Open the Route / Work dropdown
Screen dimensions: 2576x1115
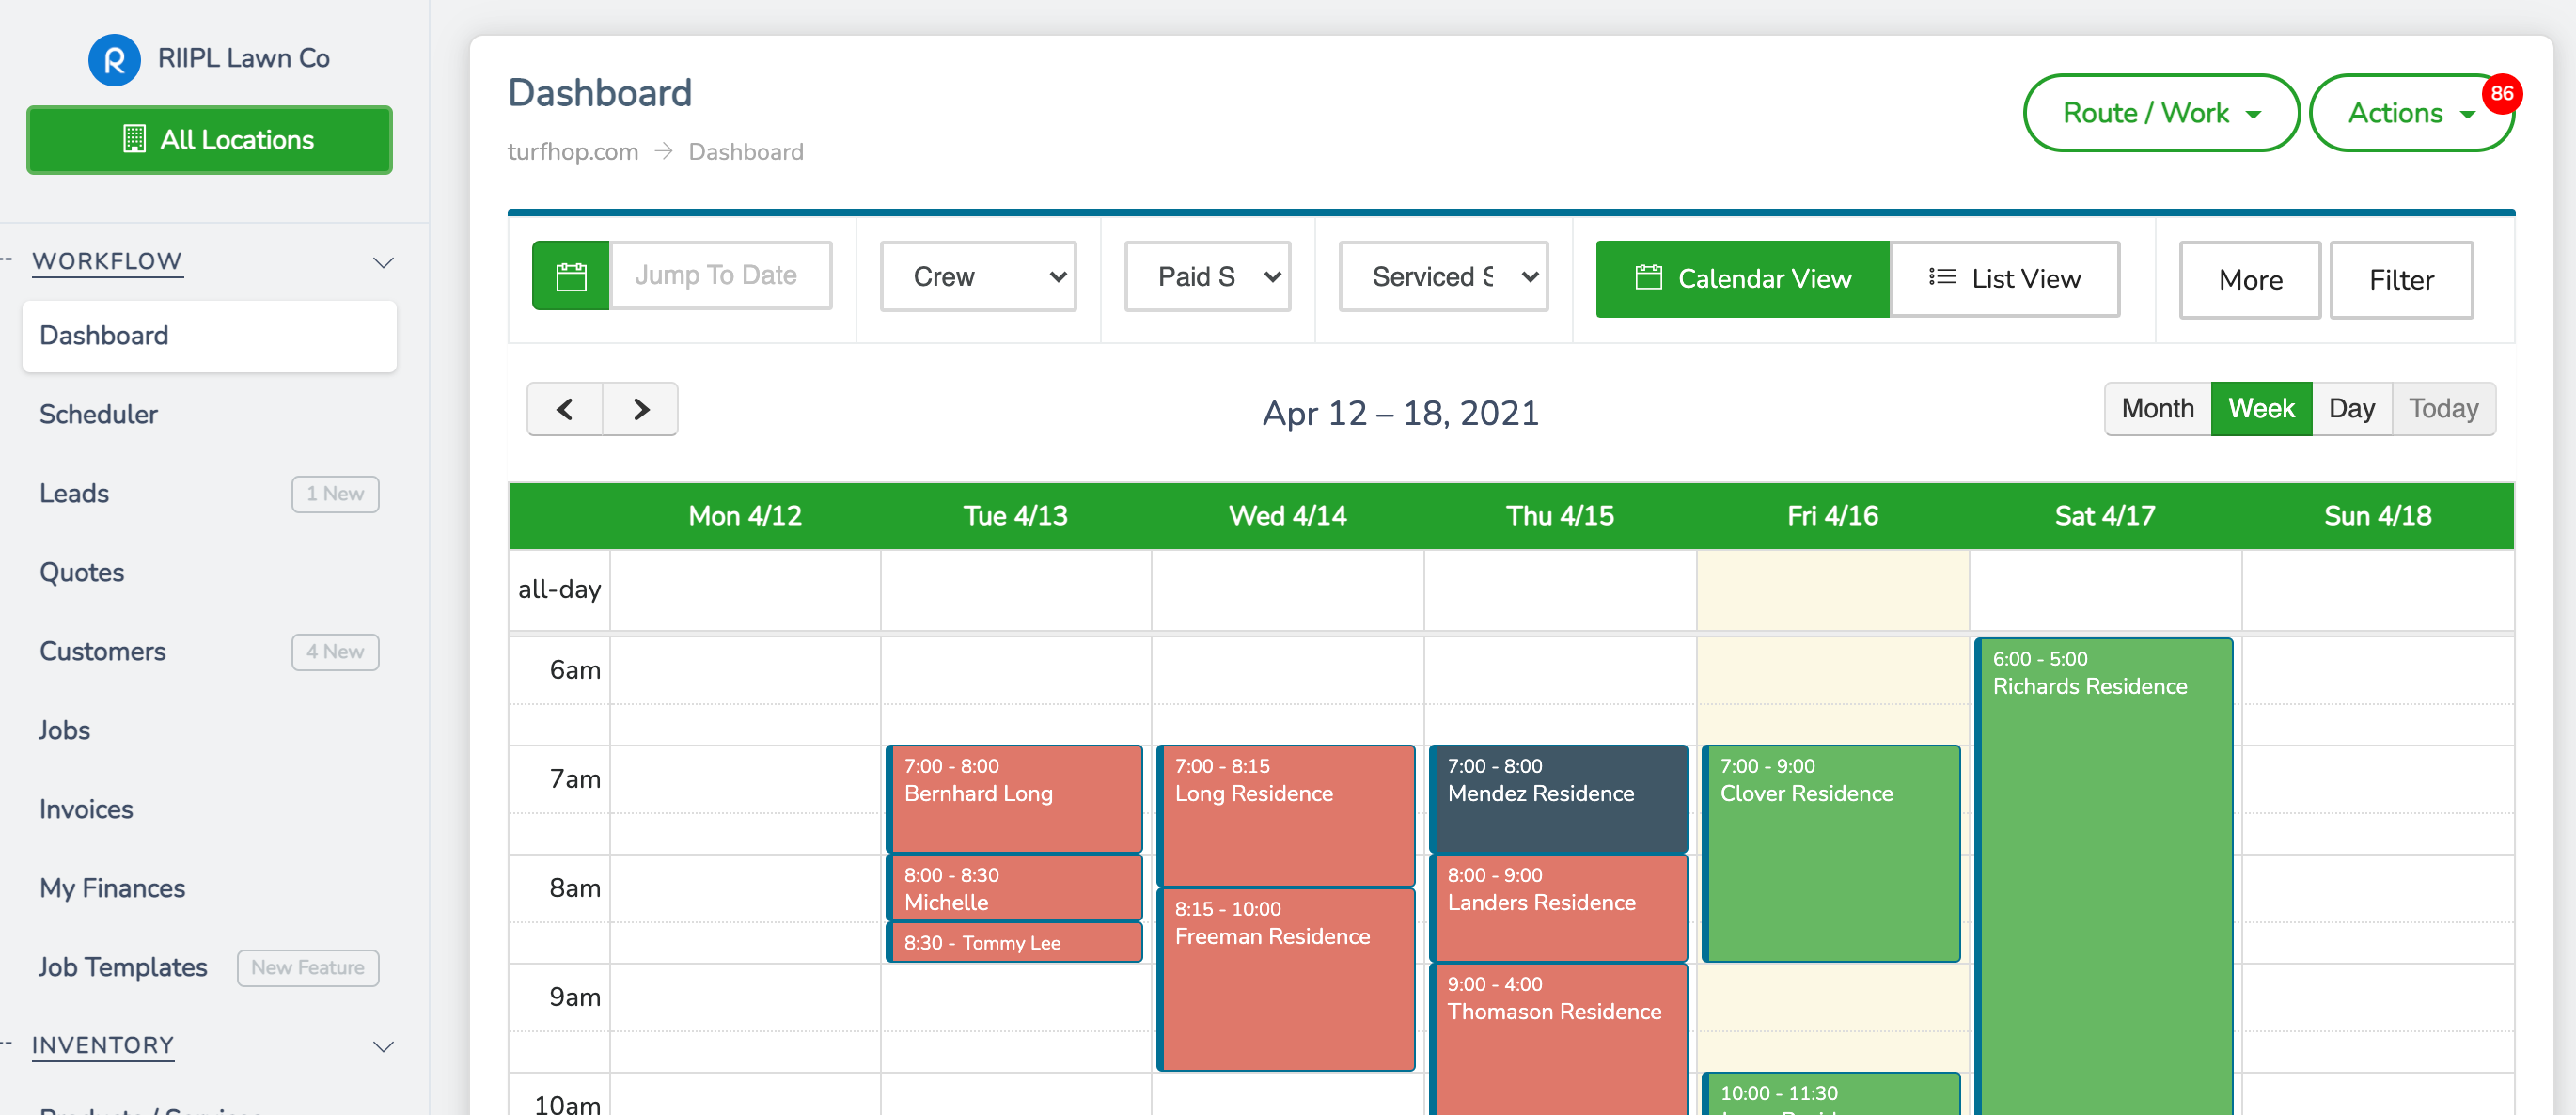pyautogui.click(x=2160, y=114)
